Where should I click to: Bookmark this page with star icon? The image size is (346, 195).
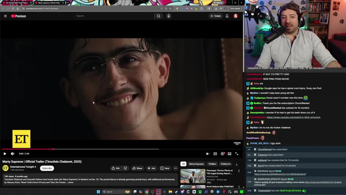[170, 8]
